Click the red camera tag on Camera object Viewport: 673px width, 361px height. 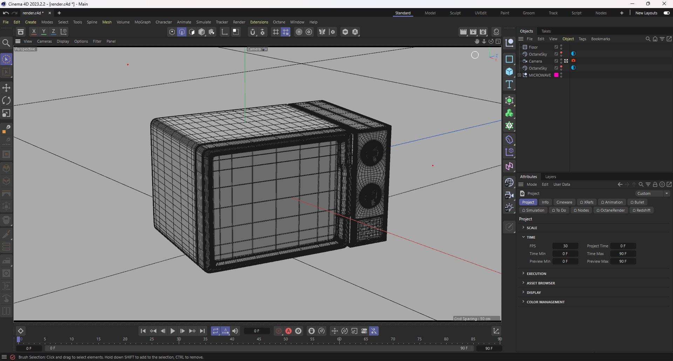click(x=573, y=61)
